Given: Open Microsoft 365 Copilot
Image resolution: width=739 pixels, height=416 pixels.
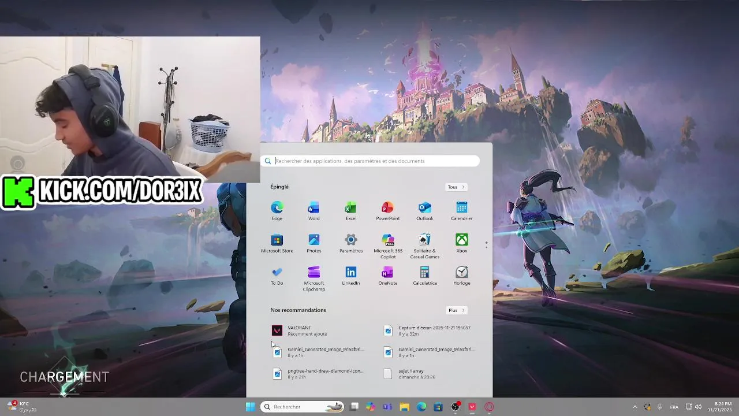Looking at the screenshot, I should tap(388, 246).
